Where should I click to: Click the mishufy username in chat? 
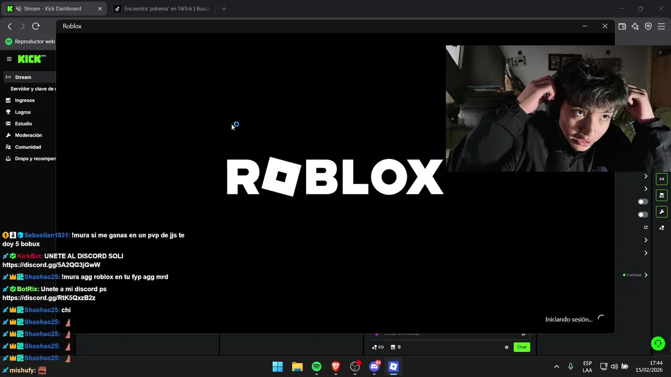(x=23, y=370)
